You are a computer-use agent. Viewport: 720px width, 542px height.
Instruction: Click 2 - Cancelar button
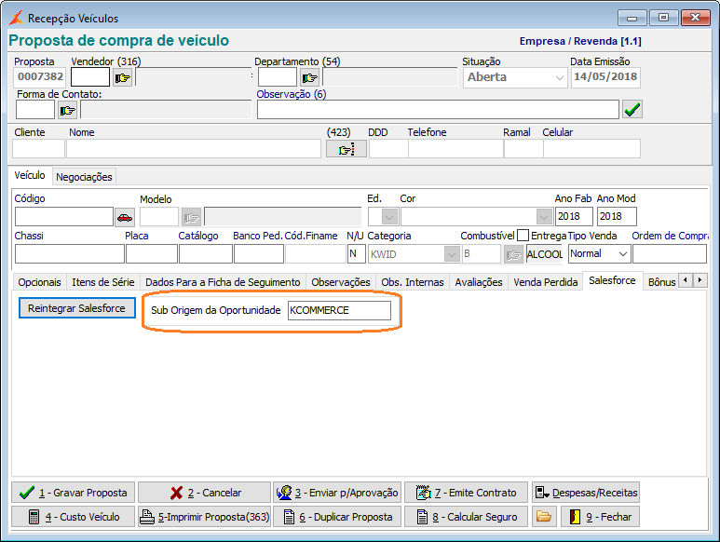204,493
